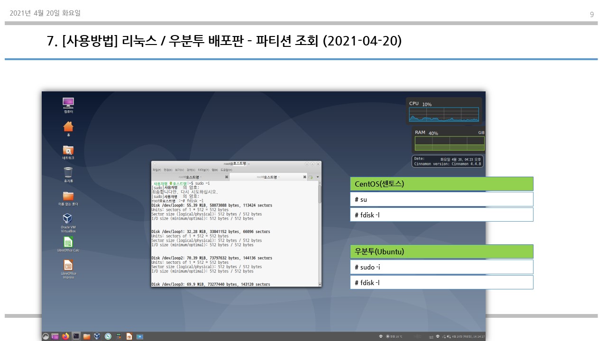Open the calculator icon in the taskbar
The width and height of the screenshot is (607, 341).
click(119, 336)
